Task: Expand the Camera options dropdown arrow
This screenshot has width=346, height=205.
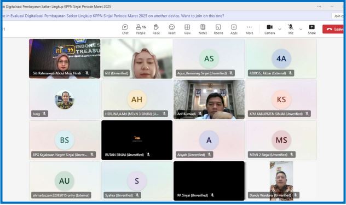Action: click(x=280, y=30)
